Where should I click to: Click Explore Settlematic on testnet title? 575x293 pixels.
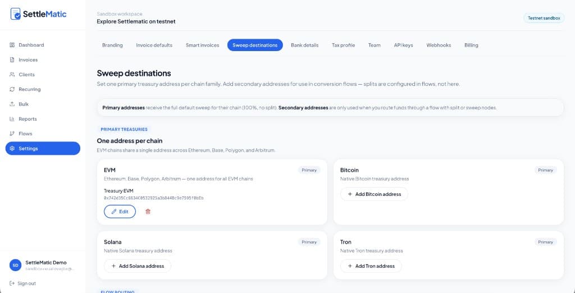(136, 22)
